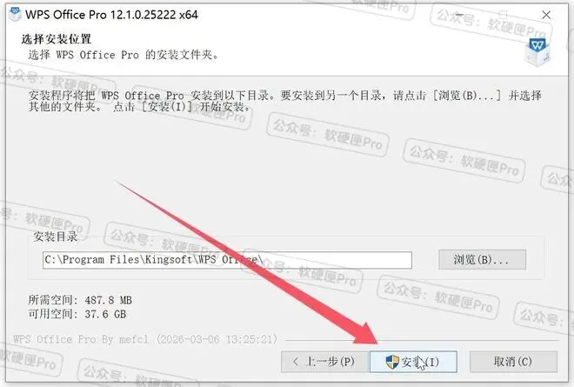Image resolution: width=574 pixels, height=387 pixels.
Task: Click the WPS installer icon in title bar
Action: coord(15,14)
